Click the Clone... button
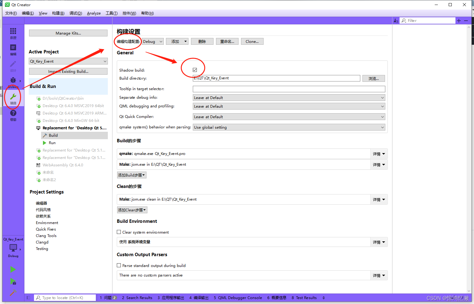The width and height of the screenshot is (474, 304). click(x=252, y=42)
